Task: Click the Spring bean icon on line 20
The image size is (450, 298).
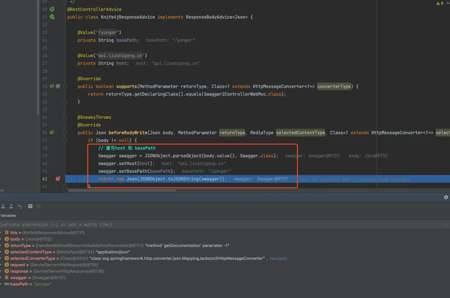Action: pyautogui.click(x=52, y=9)
